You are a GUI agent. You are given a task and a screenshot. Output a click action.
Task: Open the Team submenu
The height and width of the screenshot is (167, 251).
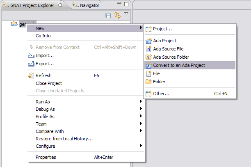coord(85,124)
